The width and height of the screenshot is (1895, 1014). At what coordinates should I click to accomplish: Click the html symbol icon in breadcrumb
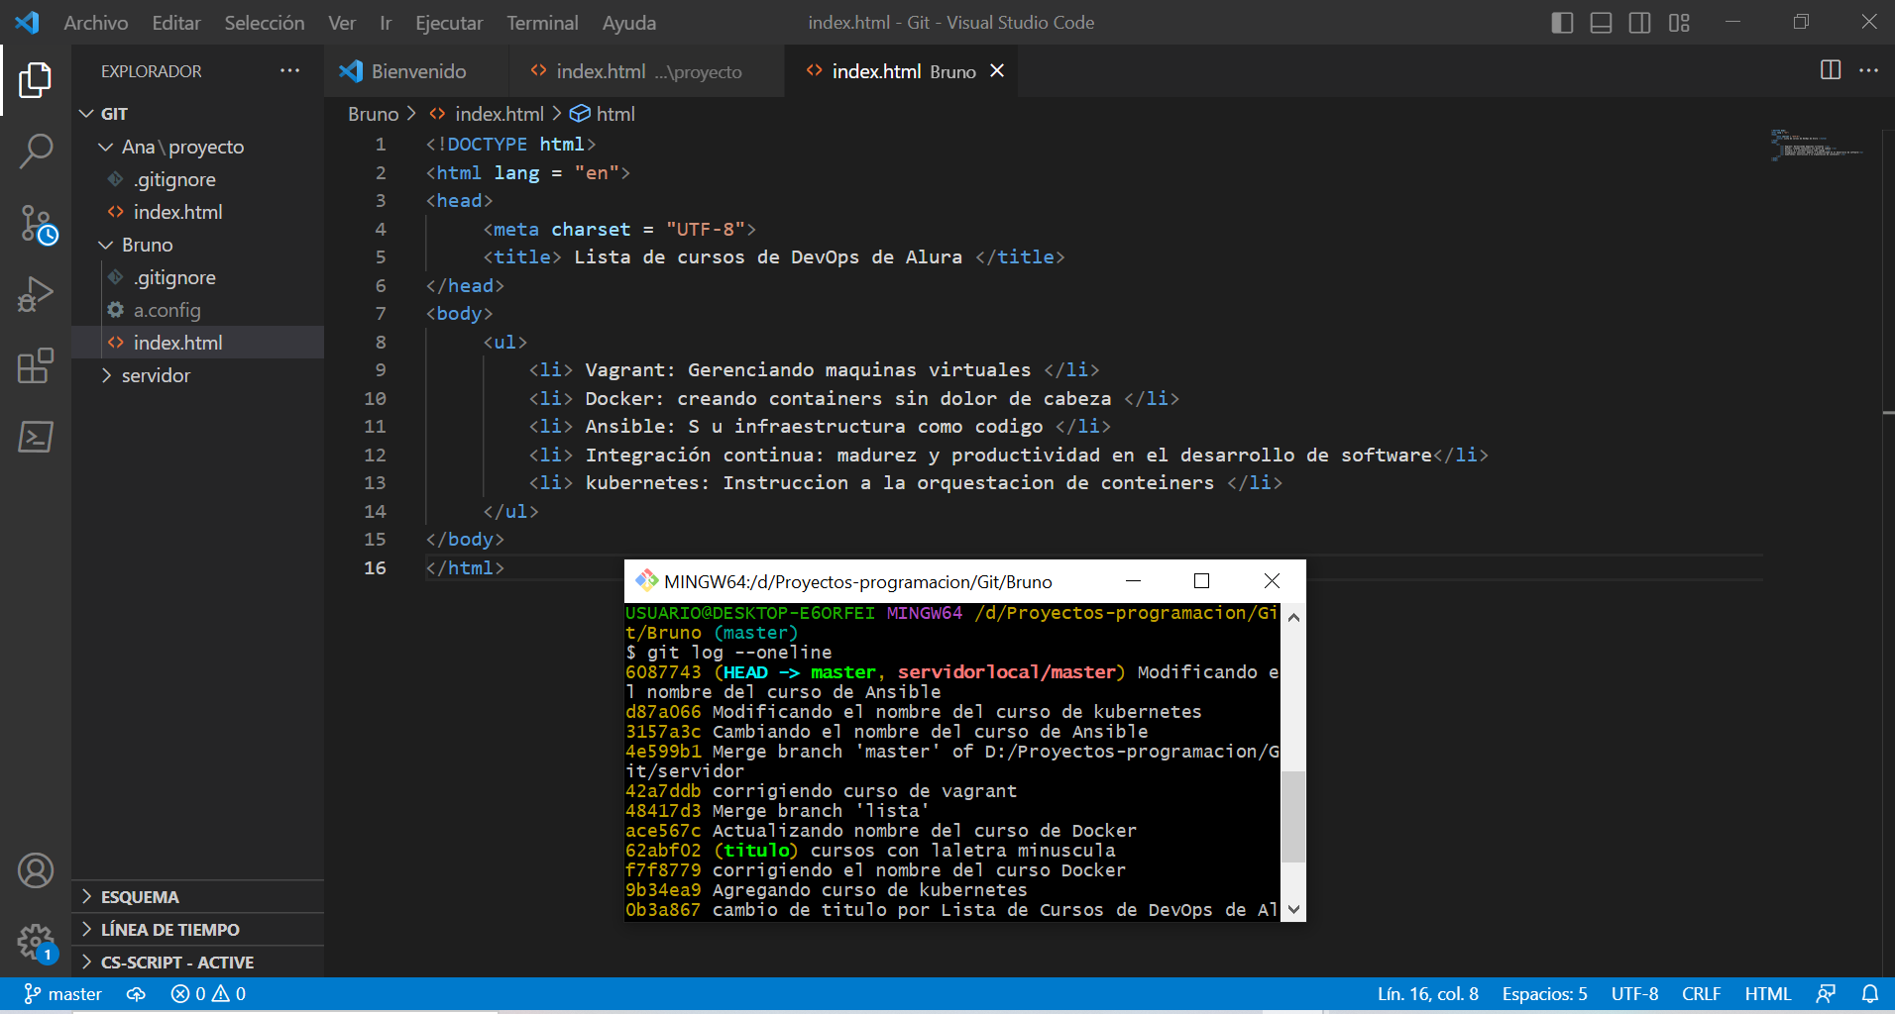(x=580, y=114)
